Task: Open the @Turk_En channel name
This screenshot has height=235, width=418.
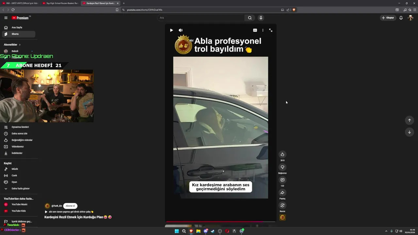Action: click(x=56, y=206)
